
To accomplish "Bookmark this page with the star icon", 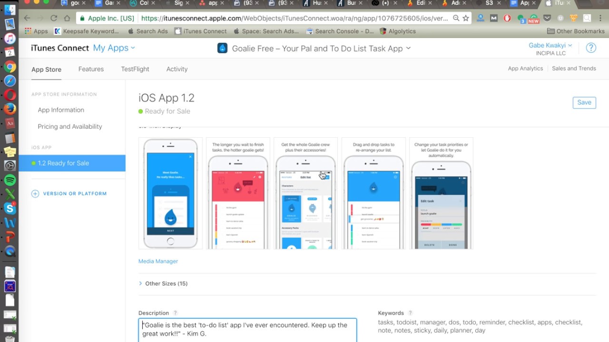I will (x=466, y=19).
